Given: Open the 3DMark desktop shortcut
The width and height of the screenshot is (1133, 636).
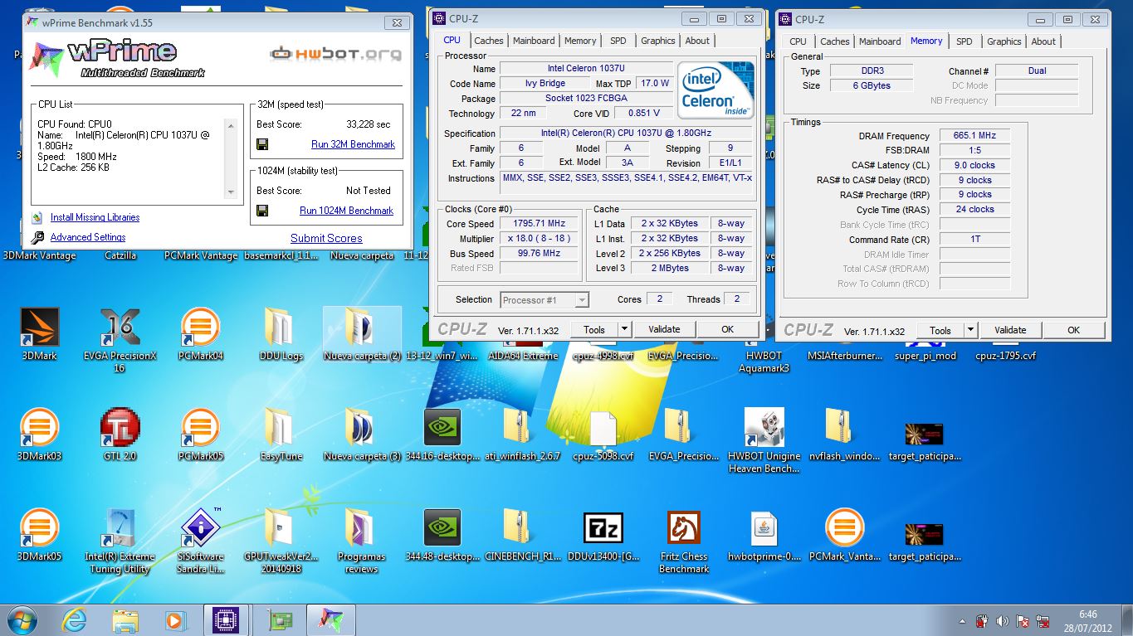Looking at the screenshot, I should click(x=39, y=334).
